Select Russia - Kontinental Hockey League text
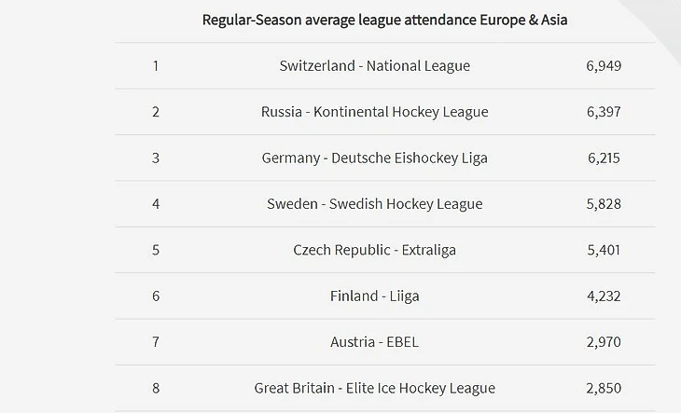The height and width of the screenshot is (413, 681). point(374,112)
